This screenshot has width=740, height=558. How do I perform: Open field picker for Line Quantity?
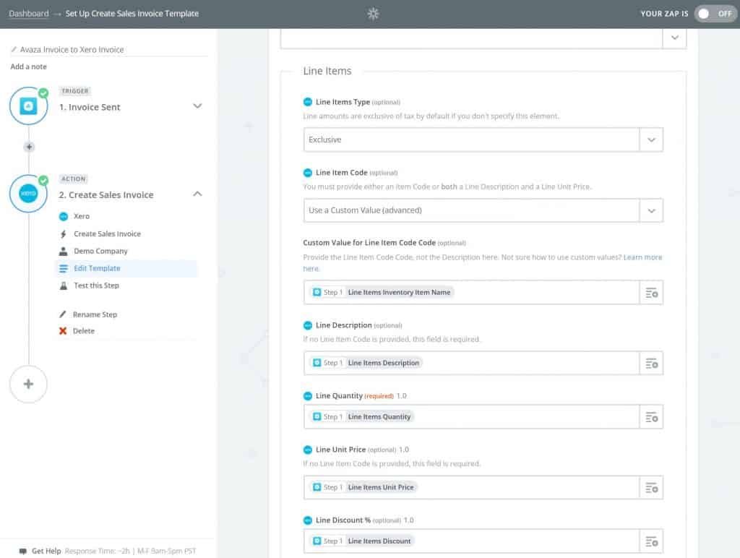tap(651, 417)
